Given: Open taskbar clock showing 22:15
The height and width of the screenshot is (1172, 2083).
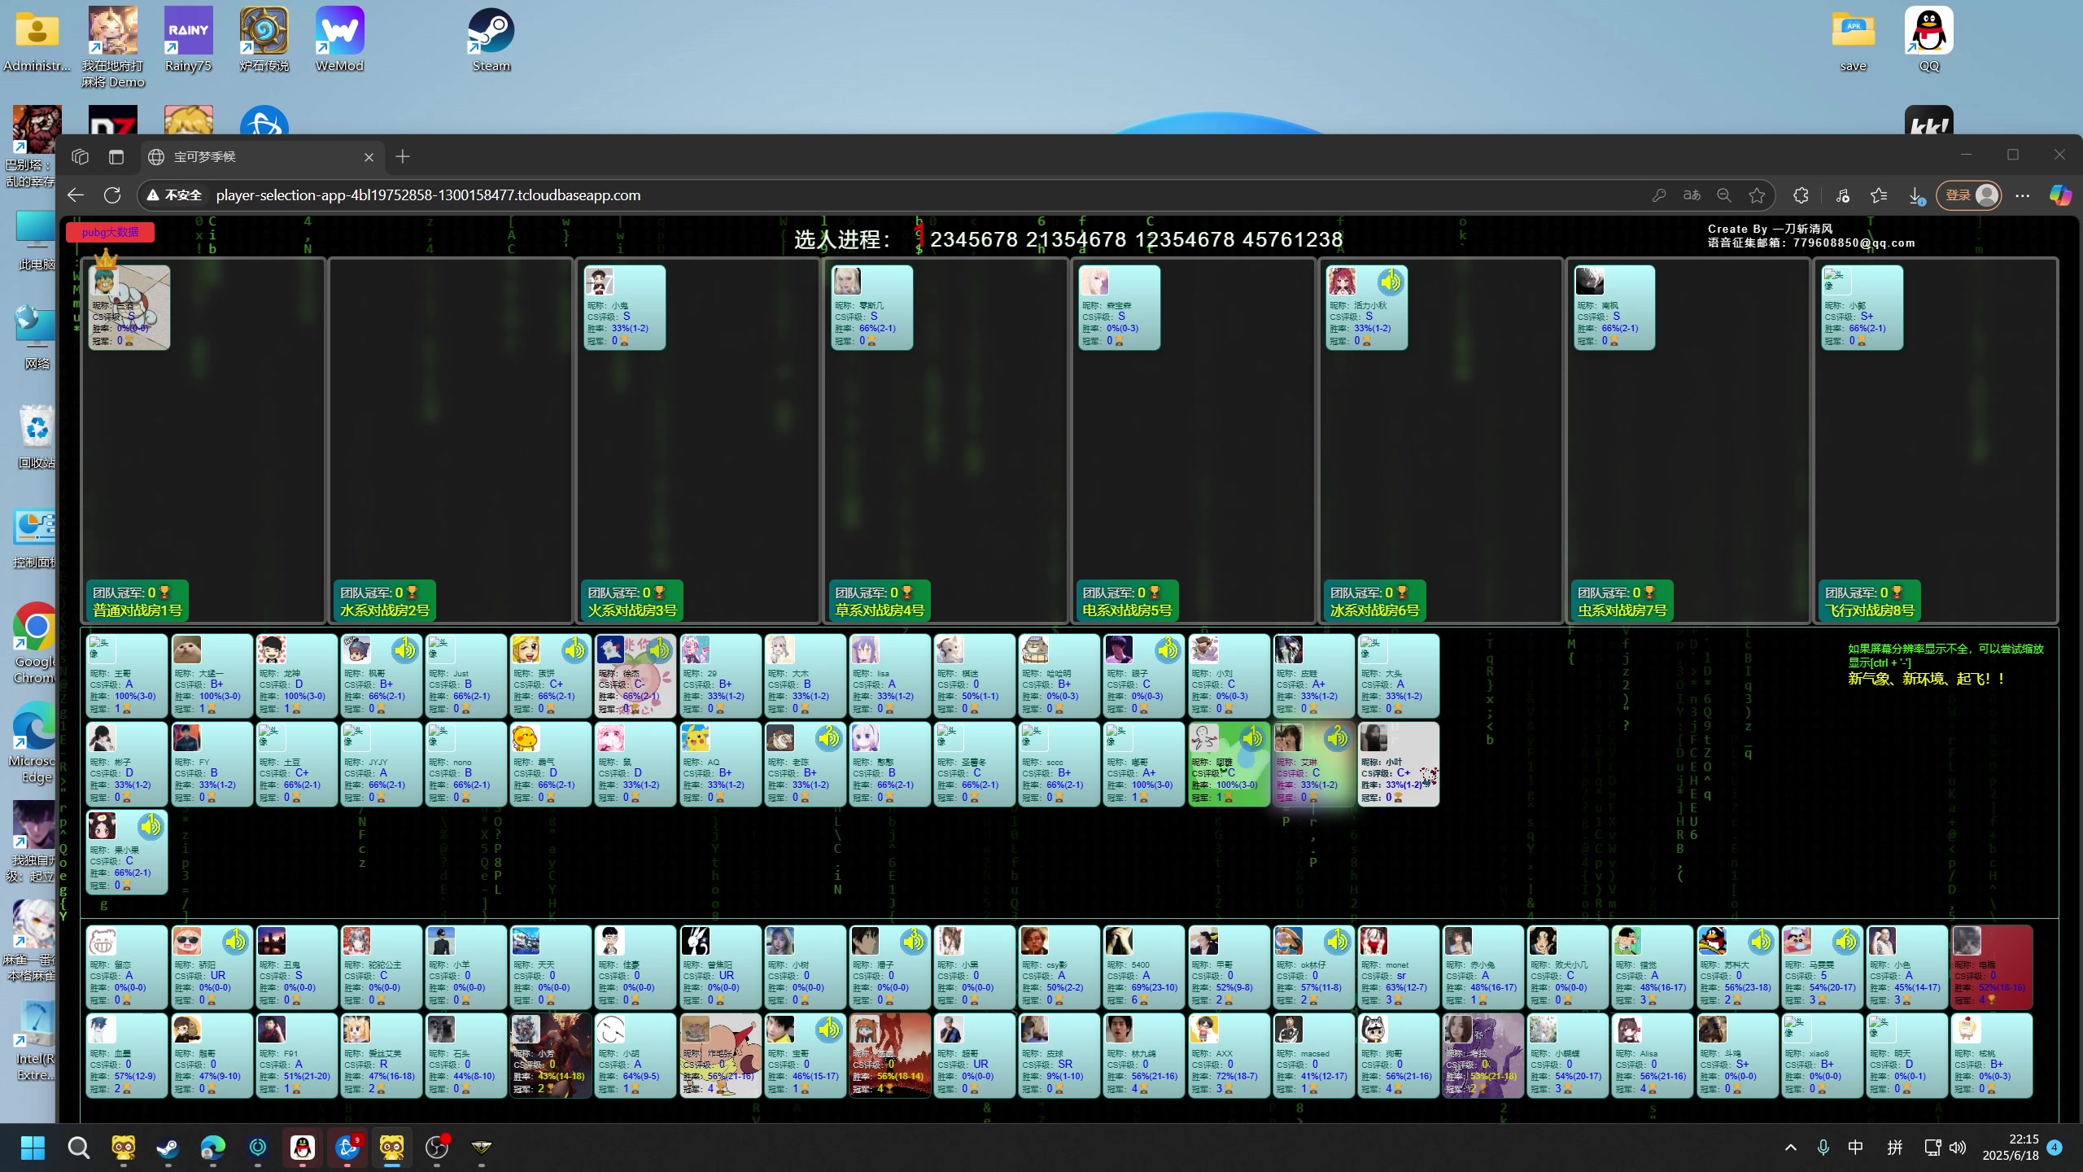Looking at the screenshot, I should 2010,1148.
